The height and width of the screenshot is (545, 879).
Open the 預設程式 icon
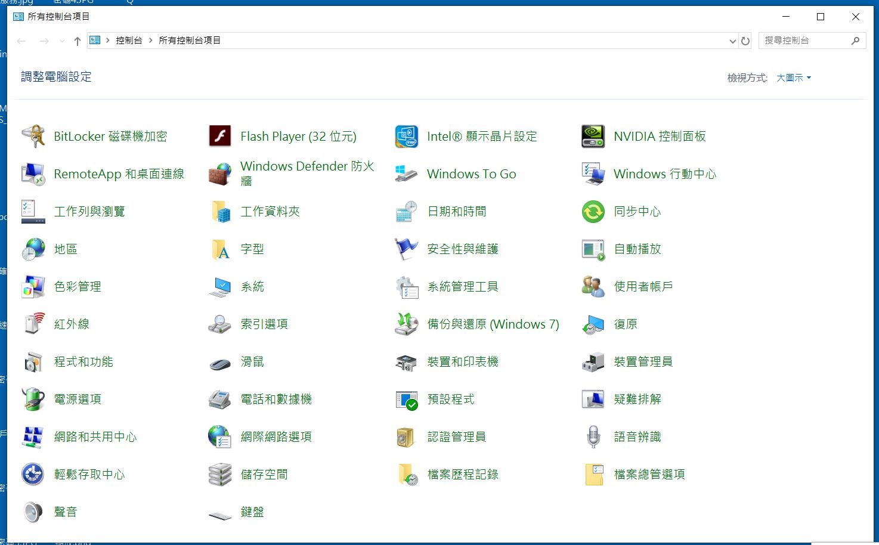coord(406,399)
